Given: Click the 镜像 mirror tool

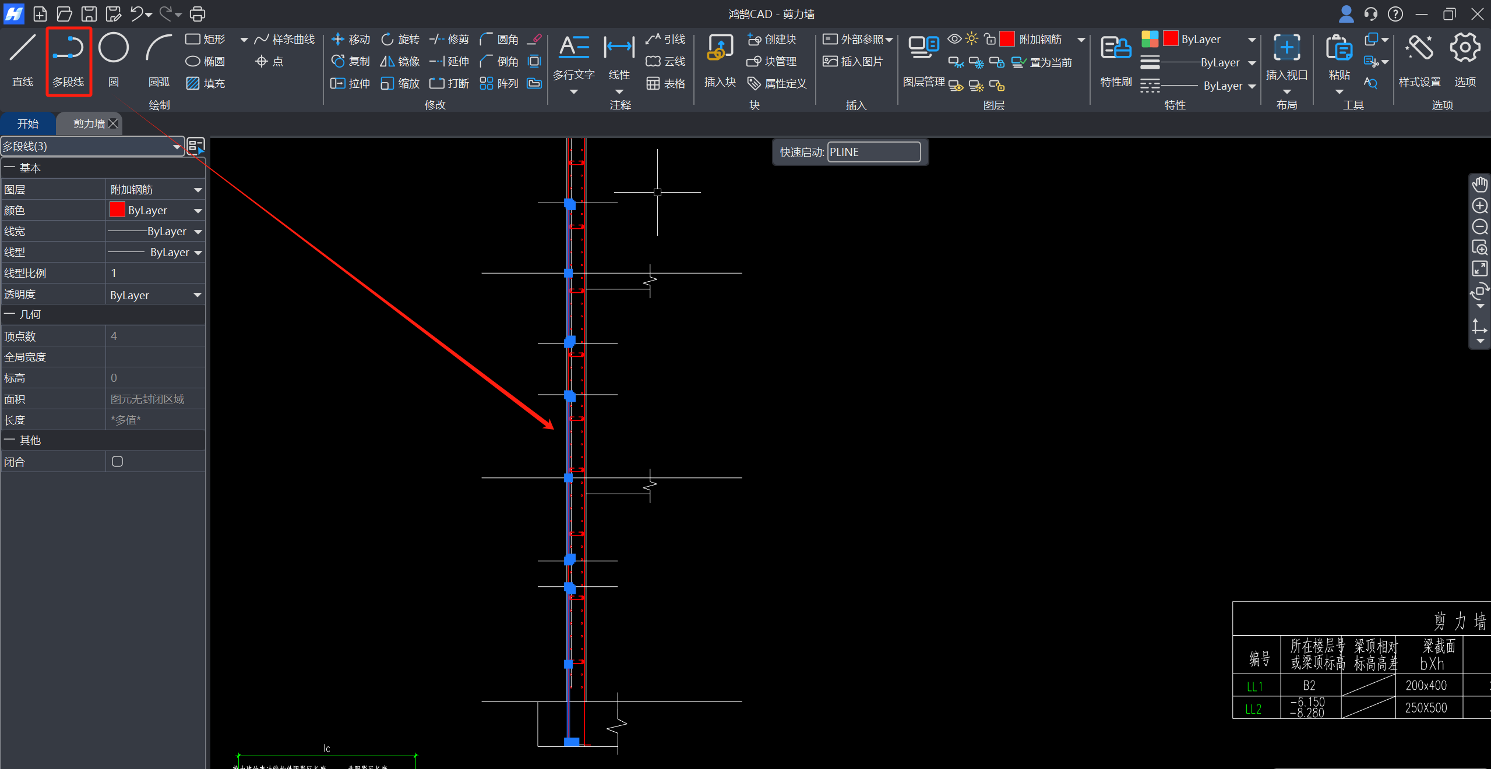Looking at the screenshot, I should pos(400,61).
